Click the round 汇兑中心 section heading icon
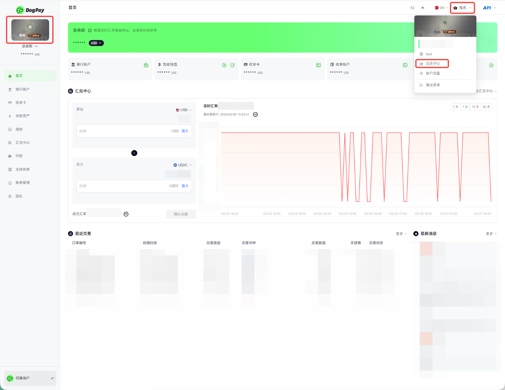505x390 pixels. (x=71, y=91)
